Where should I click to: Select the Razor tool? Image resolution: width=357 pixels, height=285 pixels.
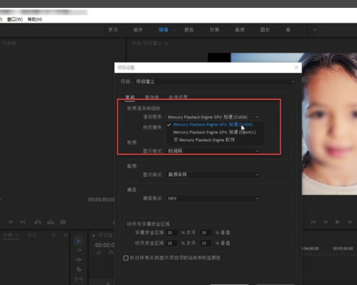[x=79, y=269]
